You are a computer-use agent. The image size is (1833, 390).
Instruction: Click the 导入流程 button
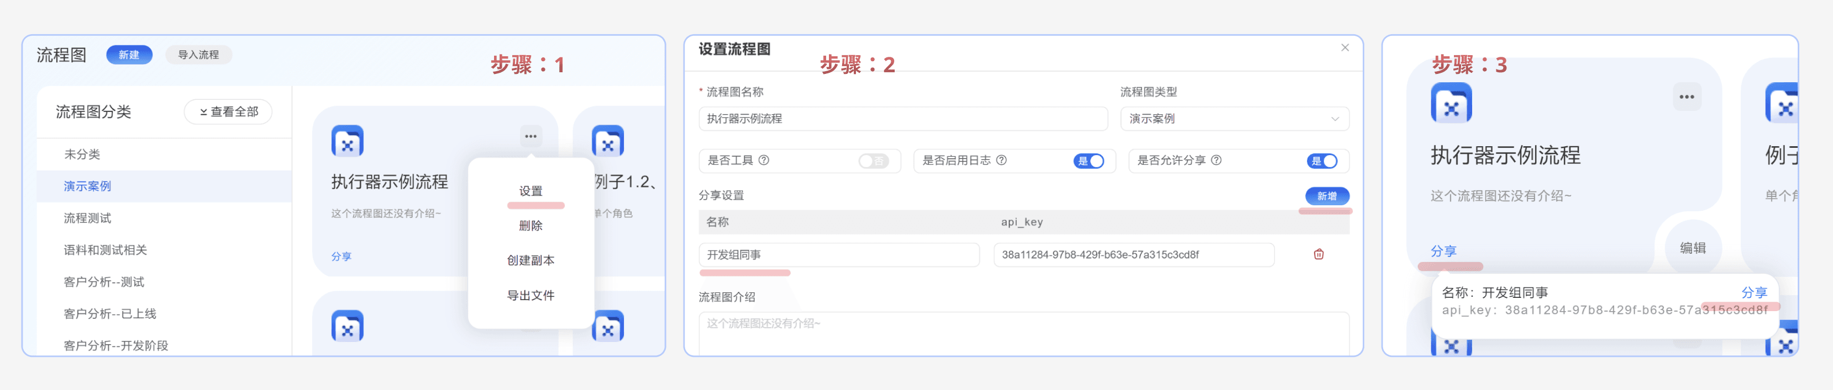coord(198,55)
